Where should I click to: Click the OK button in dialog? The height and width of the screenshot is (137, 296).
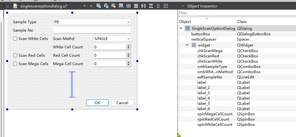[97, 103]
